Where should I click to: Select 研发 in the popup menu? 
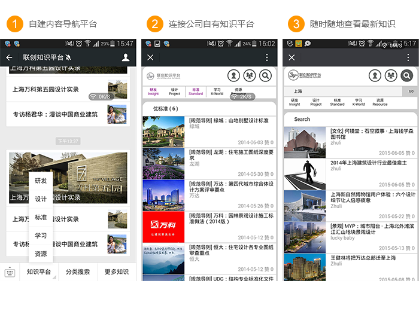click(41, 181)
